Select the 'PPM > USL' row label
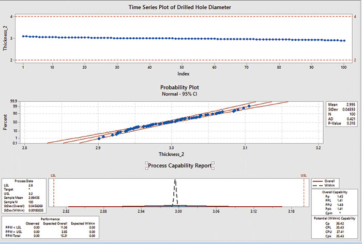 pos(13,232)
